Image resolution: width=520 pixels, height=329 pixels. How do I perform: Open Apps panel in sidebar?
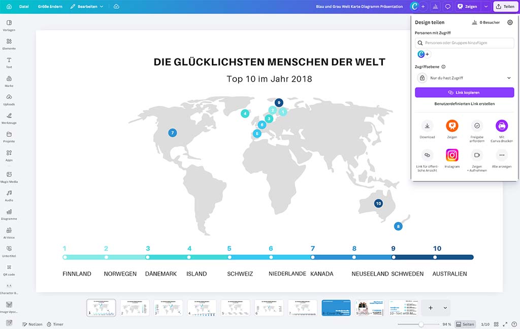pos(9,156)
